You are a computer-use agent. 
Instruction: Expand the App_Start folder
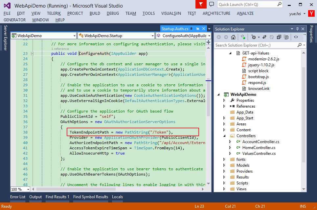click(x=224, y=118)
